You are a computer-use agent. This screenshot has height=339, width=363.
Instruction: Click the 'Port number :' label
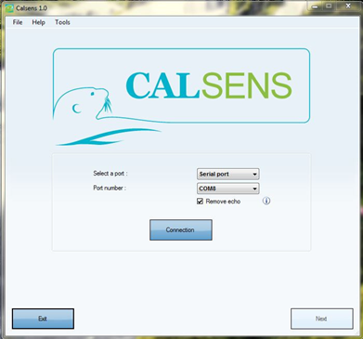(x=110, y=188)
